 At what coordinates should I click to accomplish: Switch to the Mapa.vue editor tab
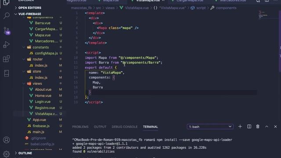[x=111, y=1]
